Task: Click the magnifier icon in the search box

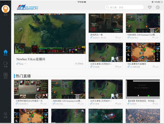Action: point(108,7)
